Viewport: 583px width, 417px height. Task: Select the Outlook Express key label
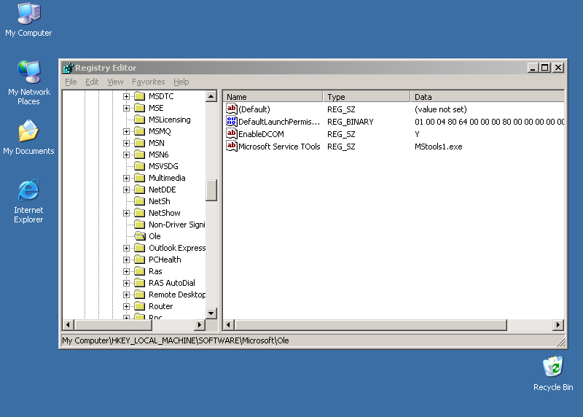point(176,248)
